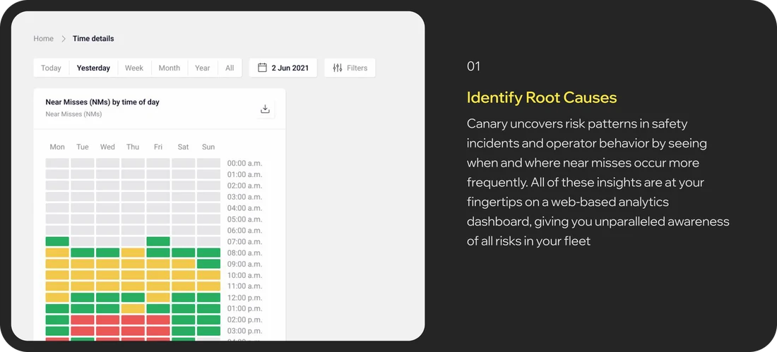The image size is (777, 352).
Task: Click the card title Near Misses (NMs) by time of day
Action: (x=102, y=102)
